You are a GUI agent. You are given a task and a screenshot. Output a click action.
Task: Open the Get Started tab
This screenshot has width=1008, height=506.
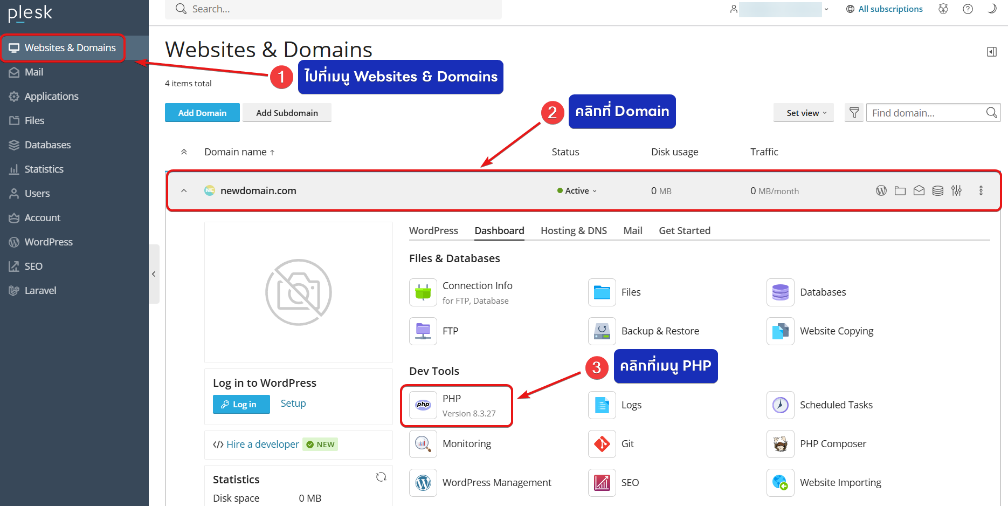tap(684, 230)
